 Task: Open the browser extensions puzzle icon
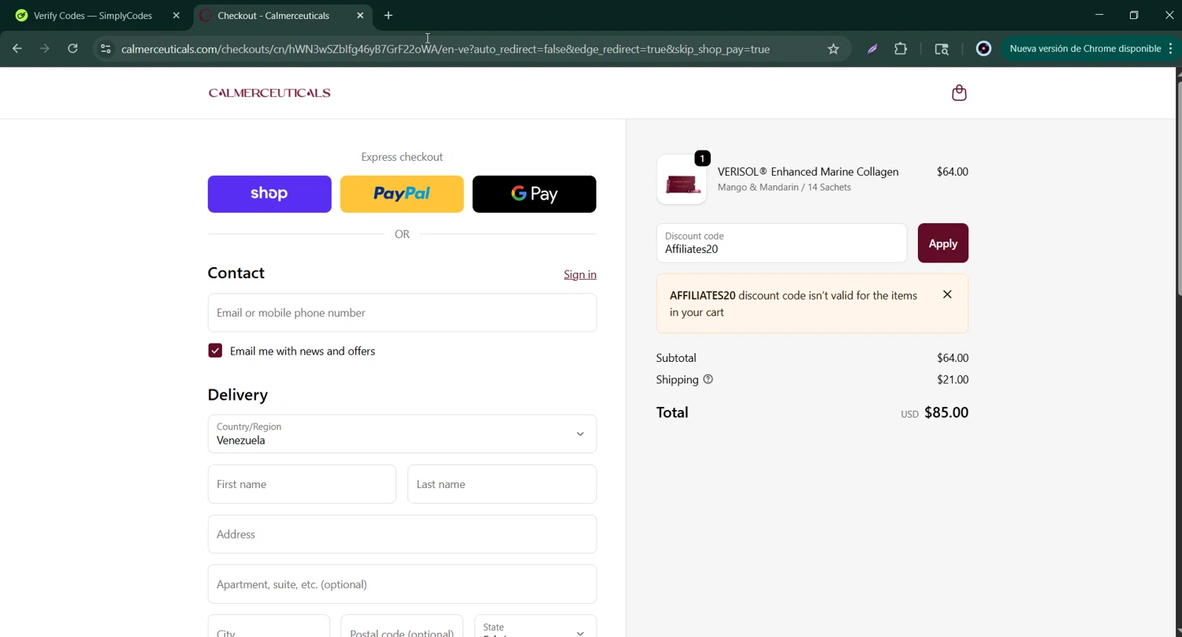click(x=901, y=49)
